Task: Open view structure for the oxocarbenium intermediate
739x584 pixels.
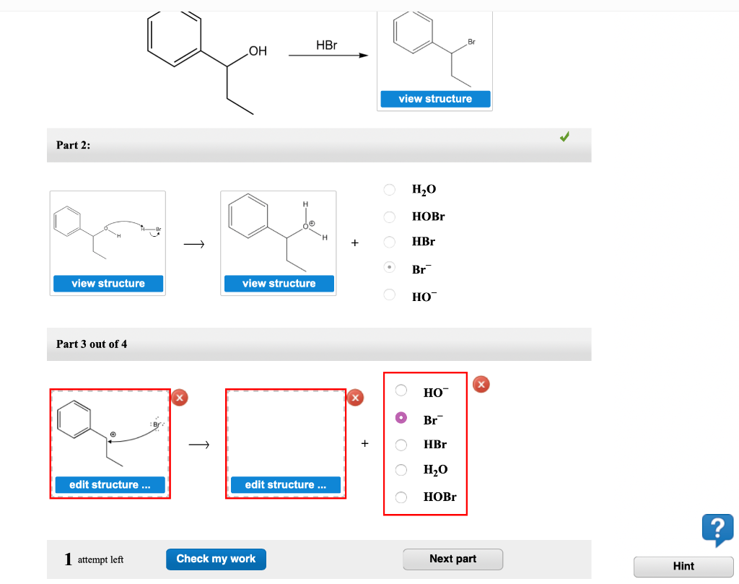Action: (278, 283)
